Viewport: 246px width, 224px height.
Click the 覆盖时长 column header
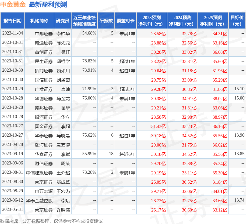(126, 20)
